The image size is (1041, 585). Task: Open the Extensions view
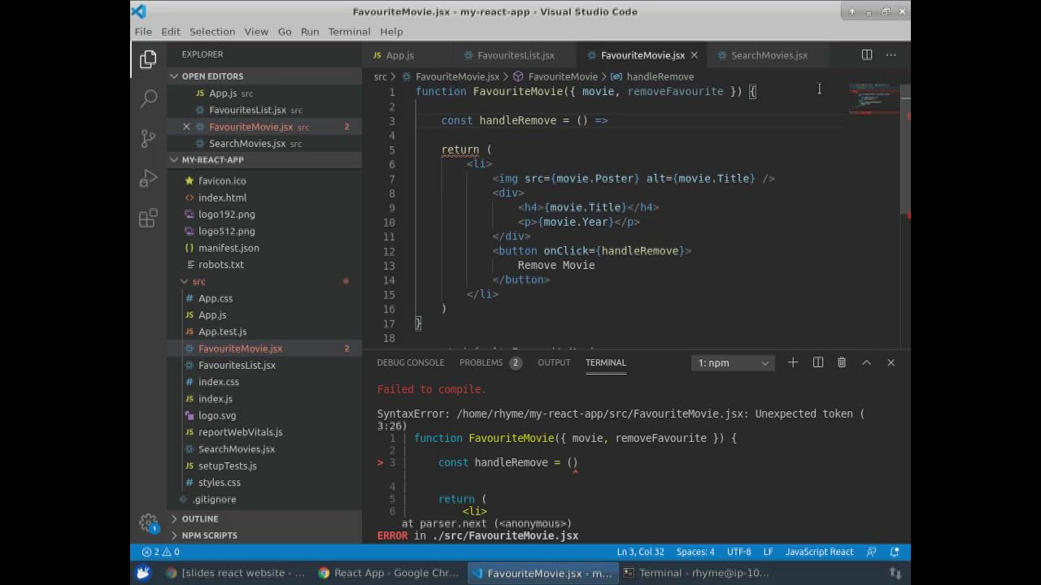click(x=148, y=218)
